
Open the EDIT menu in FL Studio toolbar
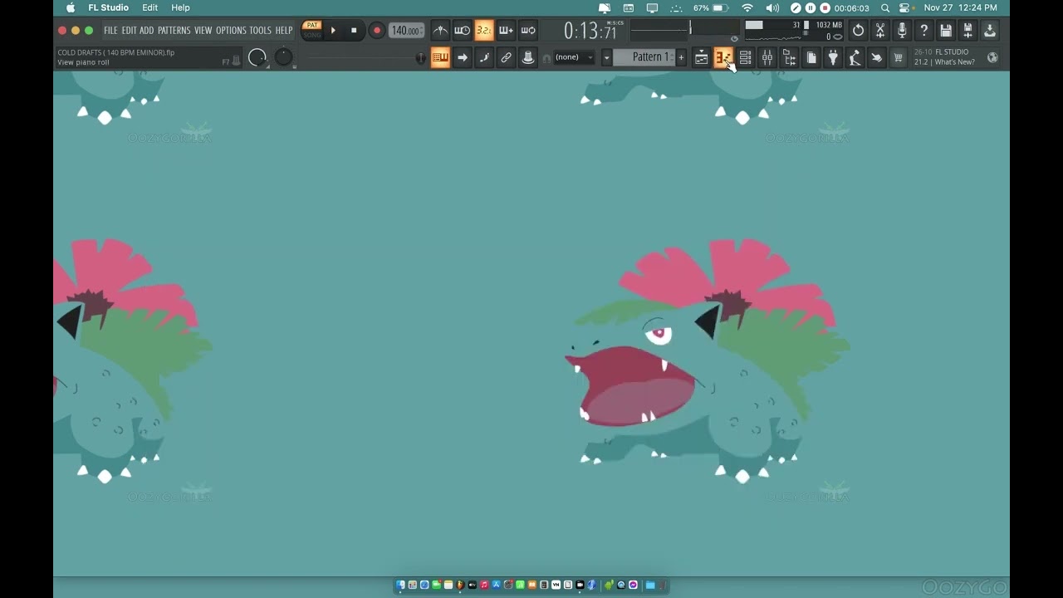[129, 31]
